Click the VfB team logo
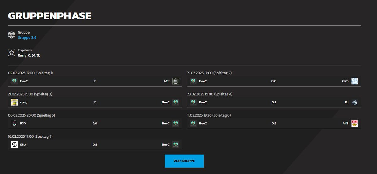377x174 pixels. click(x=355, y=123)
